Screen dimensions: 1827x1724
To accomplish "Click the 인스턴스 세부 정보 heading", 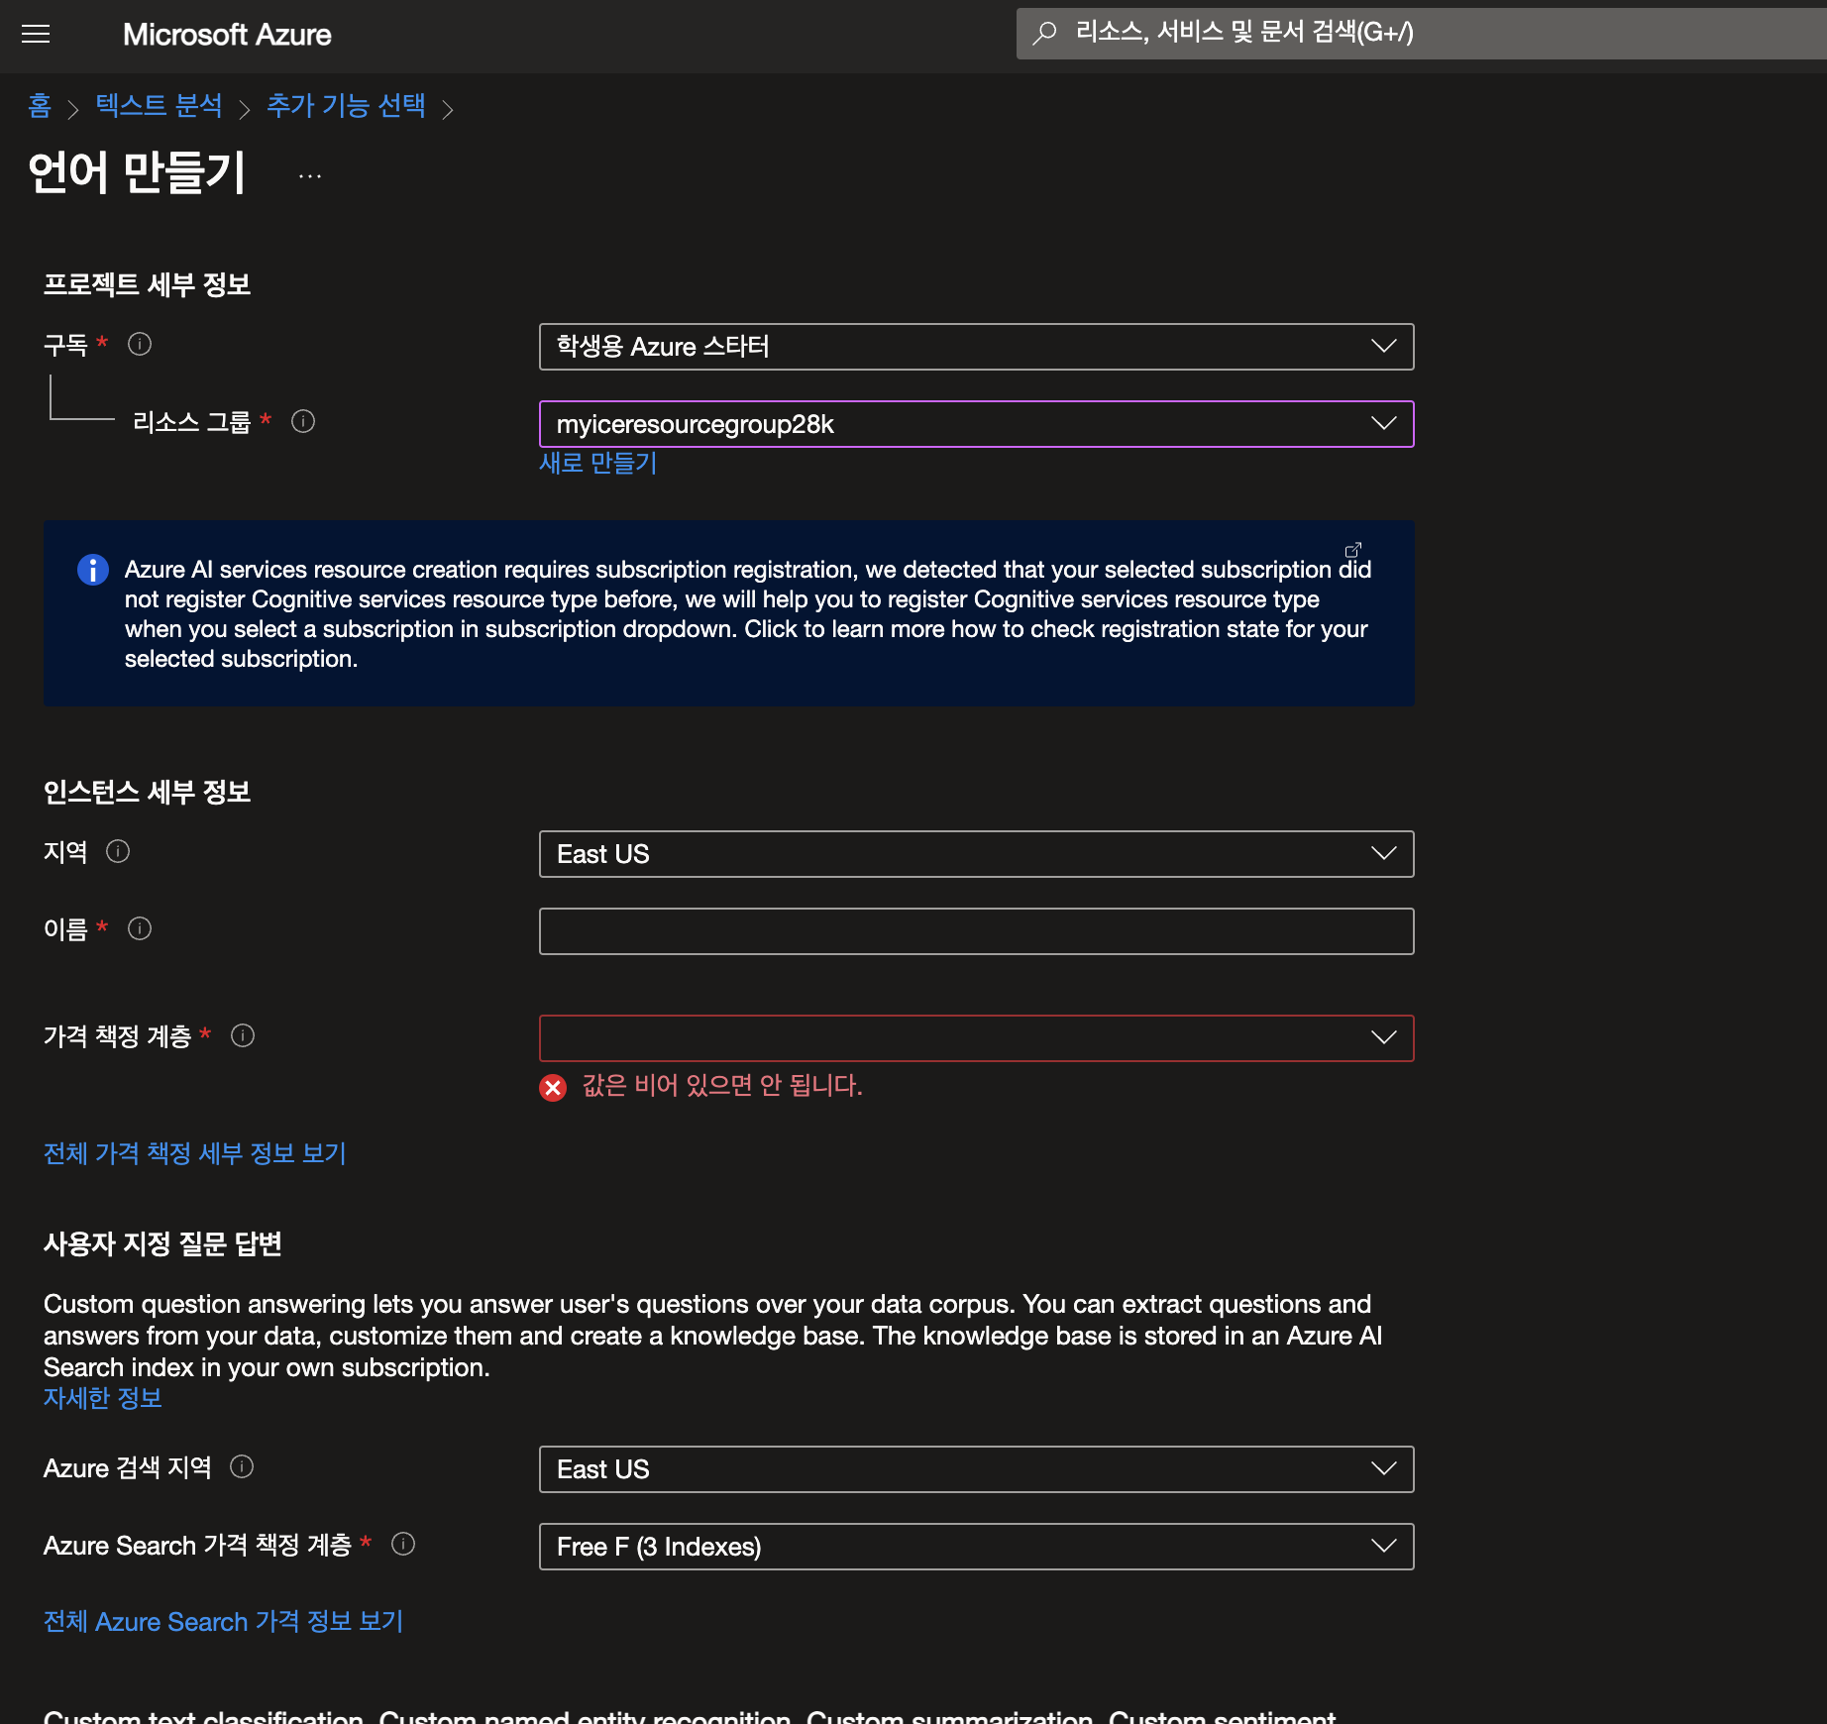I will tap(147, 792).
